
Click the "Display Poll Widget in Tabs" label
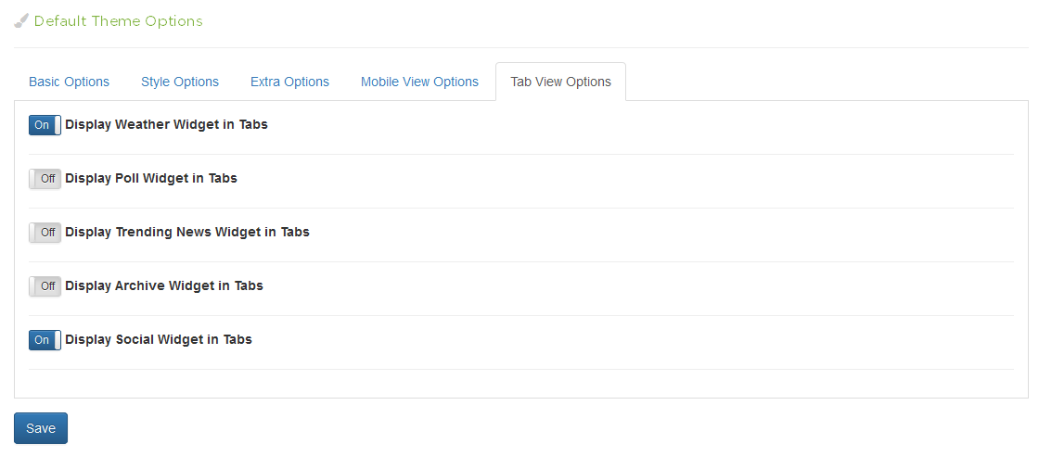tap(151, 178)
